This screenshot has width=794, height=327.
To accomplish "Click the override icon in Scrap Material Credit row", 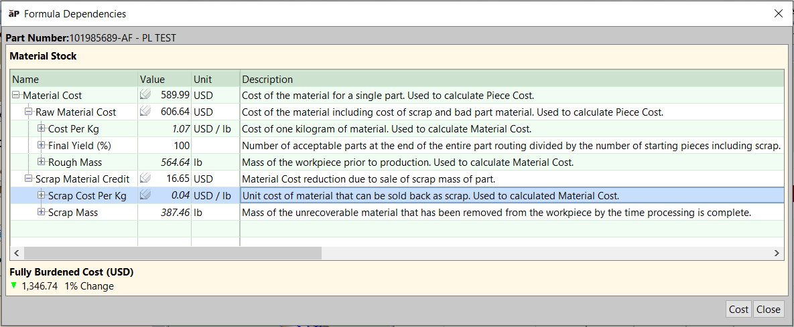I will (x=145, y=179).
